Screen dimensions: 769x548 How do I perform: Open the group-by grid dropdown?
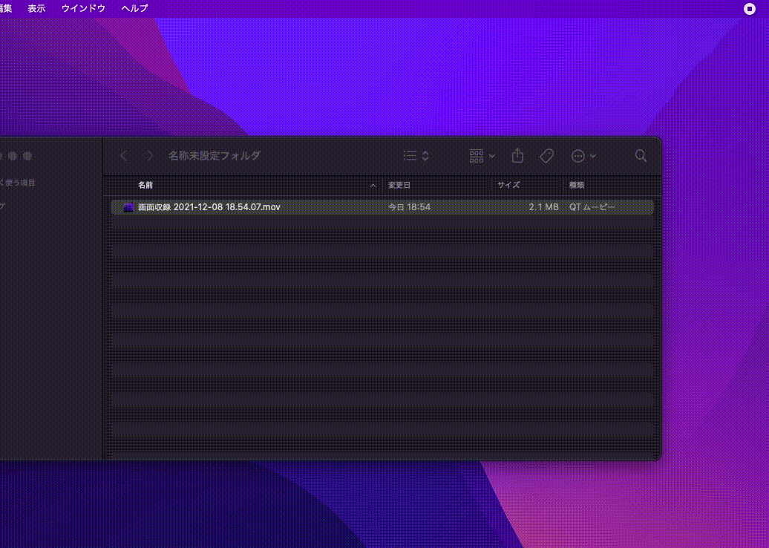click(x=482, y=156)
